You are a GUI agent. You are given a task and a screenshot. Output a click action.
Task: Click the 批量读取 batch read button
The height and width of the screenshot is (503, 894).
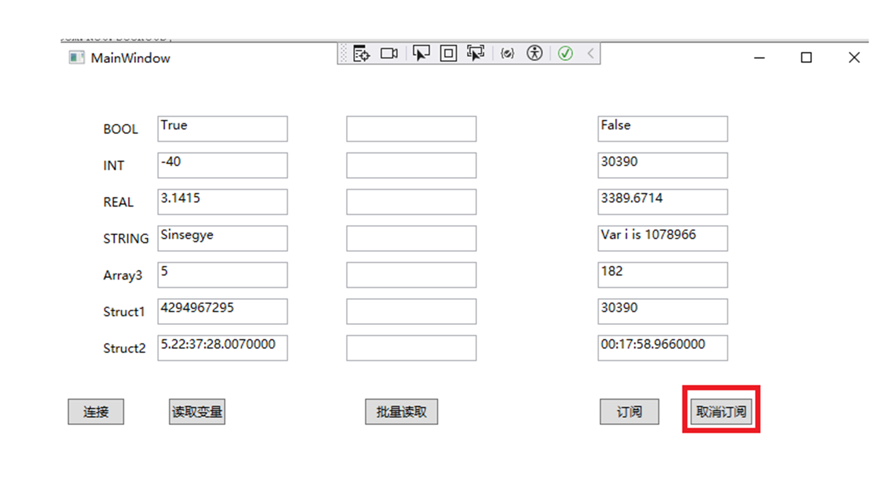pyautogui.click(x=401, y=412)
